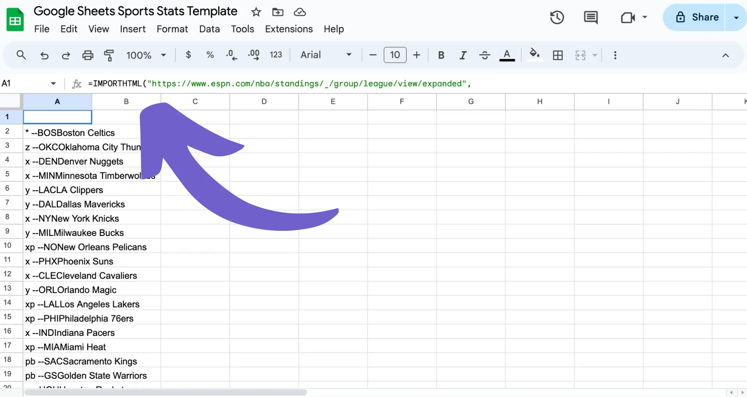Open more number formats 123

click(276, 55)
